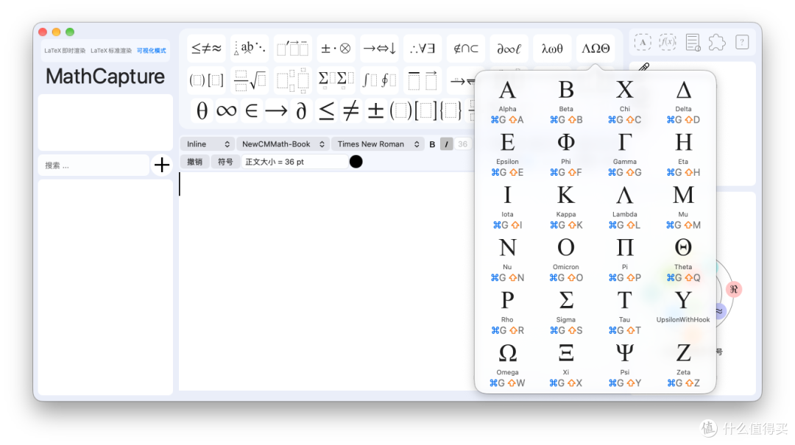
Task: Open the summation templates palette
Action: [336, 80]
